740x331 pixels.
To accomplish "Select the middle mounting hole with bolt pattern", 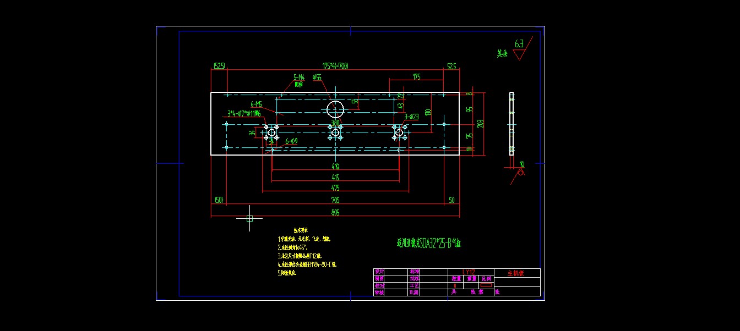I will (336, 133).
